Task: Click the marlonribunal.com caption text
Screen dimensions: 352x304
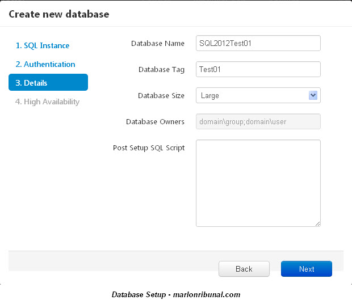Action: click(176, 294)
